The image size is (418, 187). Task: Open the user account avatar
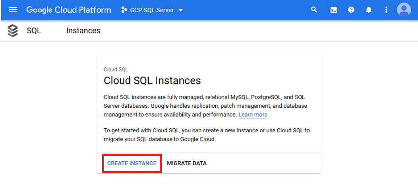click(x=404, y=10)
